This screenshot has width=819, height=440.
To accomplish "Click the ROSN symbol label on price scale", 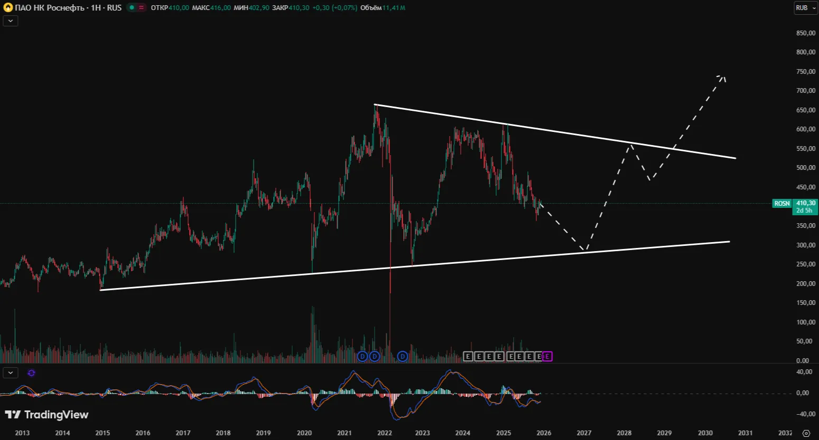I will coord(781,204).
